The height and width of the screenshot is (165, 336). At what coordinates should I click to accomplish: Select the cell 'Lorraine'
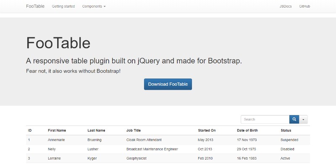[54, 158]
